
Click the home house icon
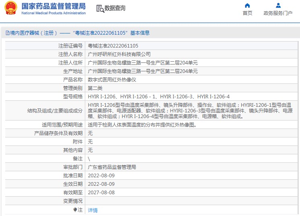coord(247,6)
